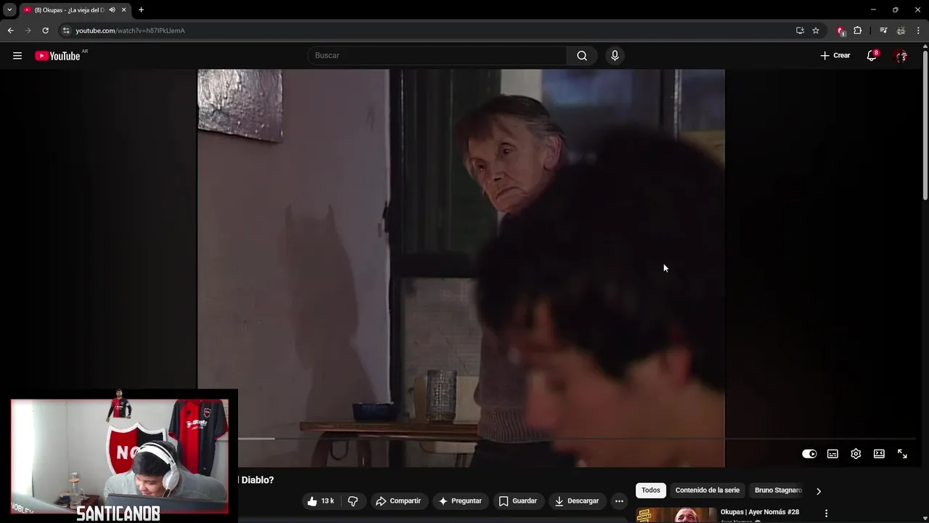Close the Okupas tab

click(124, 10)
